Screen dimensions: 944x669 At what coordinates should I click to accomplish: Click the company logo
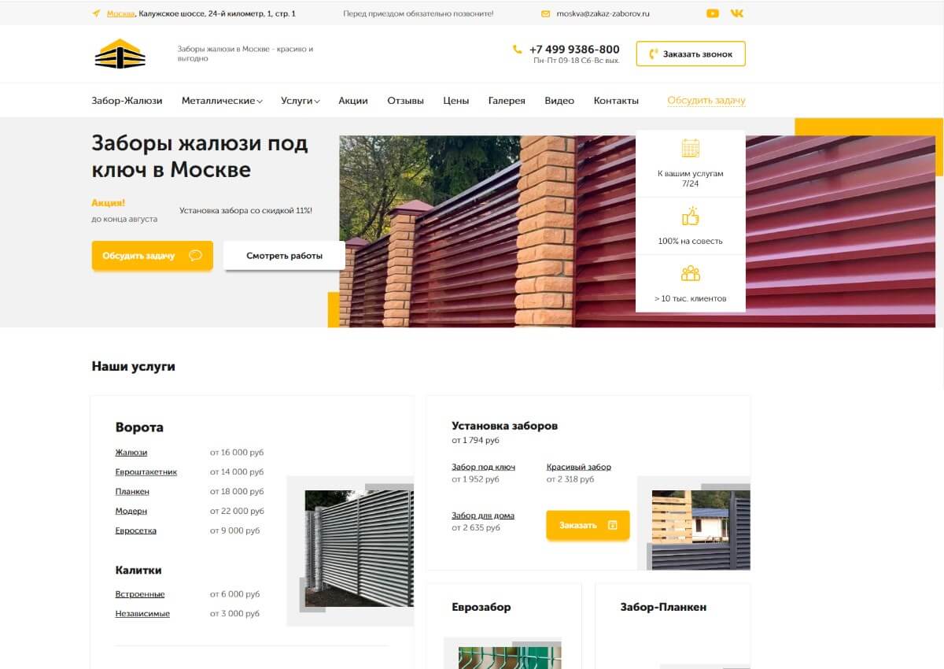(x=120, y=54)
